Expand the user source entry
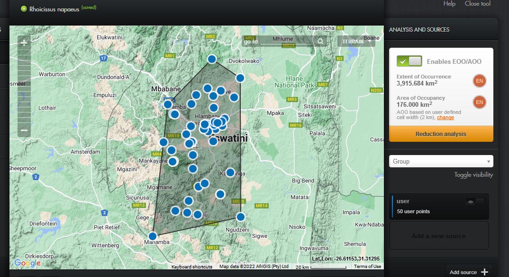The width and height of the screenshot is (509, 277). [427, 206]
